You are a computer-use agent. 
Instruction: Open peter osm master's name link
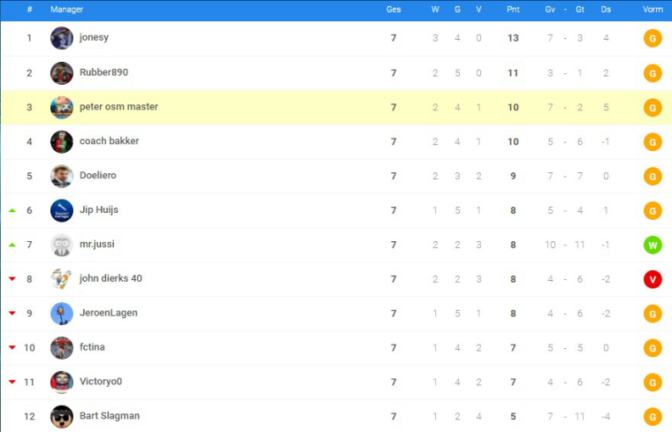[118, 107]
